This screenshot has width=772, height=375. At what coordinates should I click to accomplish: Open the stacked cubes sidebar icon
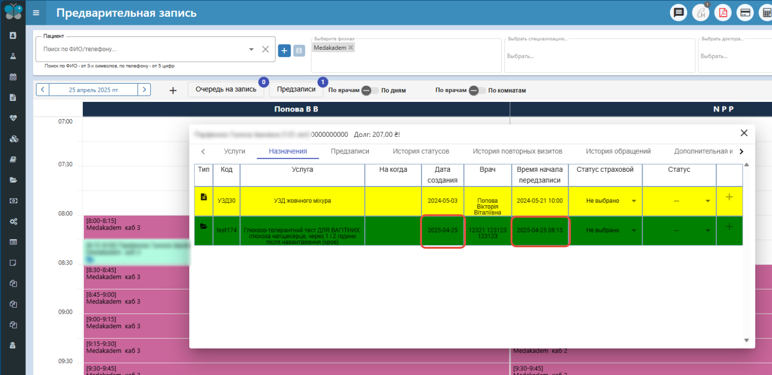[x=13, y=139]
